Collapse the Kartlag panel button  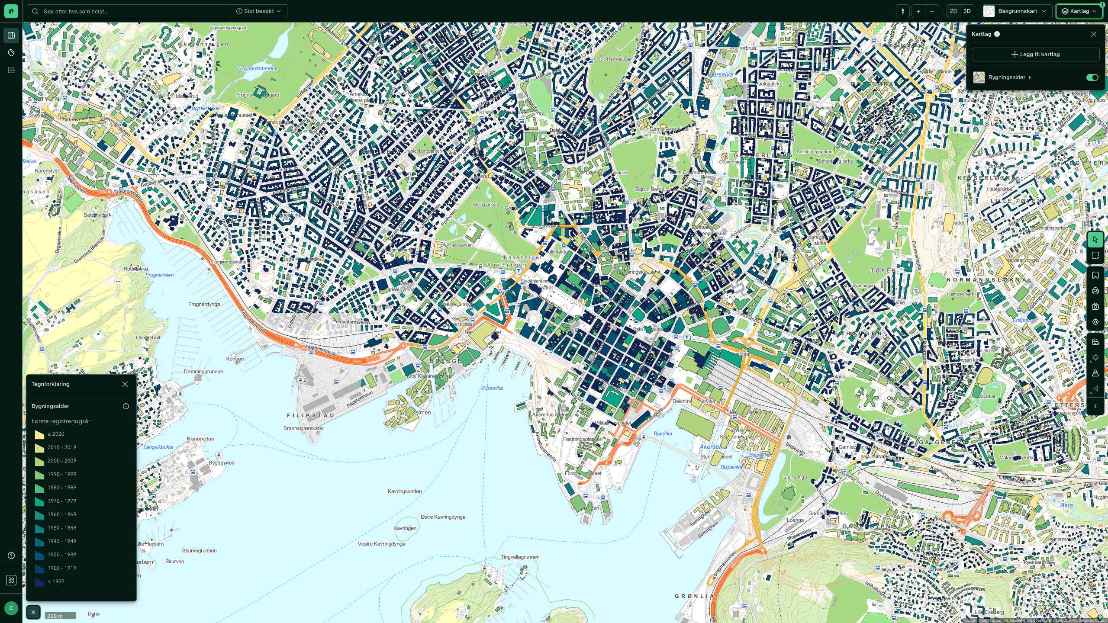coord(1079,11)
